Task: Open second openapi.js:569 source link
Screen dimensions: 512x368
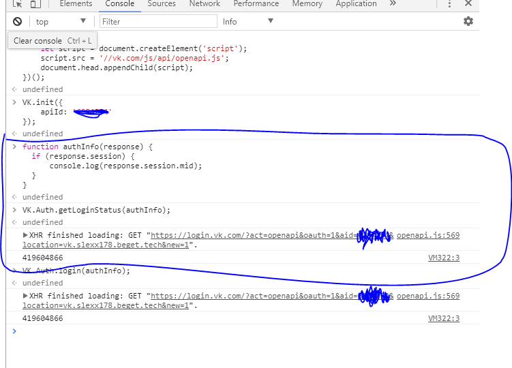Action: (x=428, y=296)
